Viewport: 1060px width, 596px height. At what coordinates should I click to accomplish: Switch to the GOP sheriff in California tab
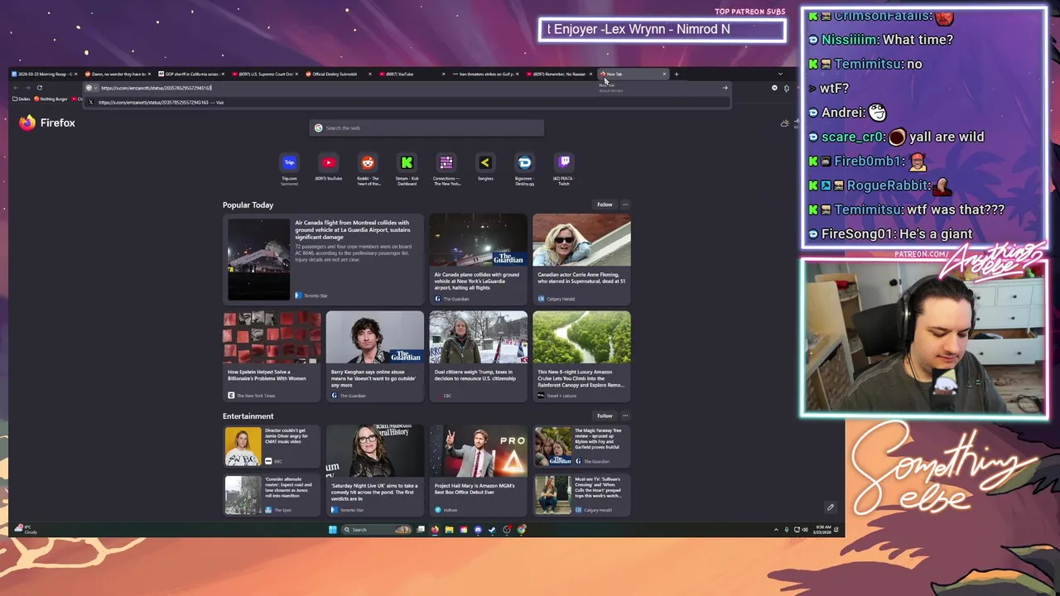click(192, 74)
